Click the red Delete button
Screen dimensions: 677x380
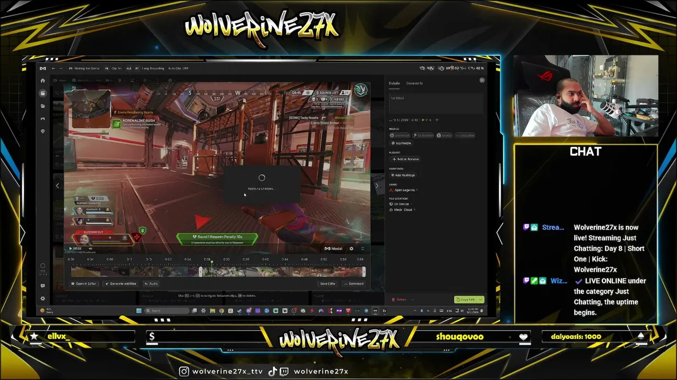[x=399, y=299]
